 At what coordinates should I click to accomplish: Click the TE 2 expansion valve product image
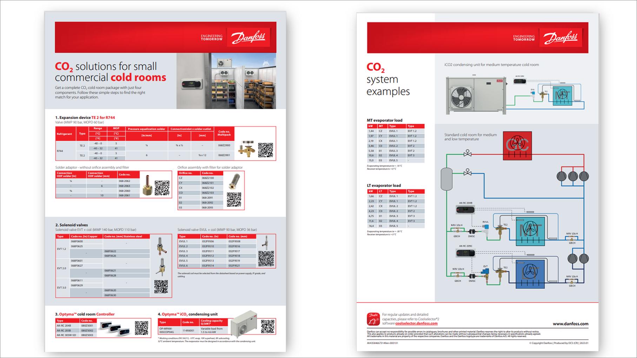[247, 149]
